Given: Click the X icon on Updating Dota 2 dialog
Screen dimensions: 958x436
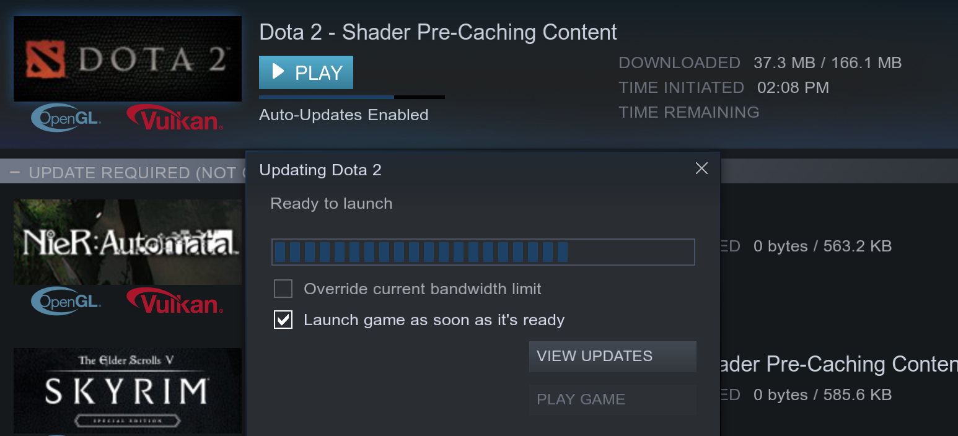Looking at the screenshot, I should pyautogui.click(x=701, y=168).
